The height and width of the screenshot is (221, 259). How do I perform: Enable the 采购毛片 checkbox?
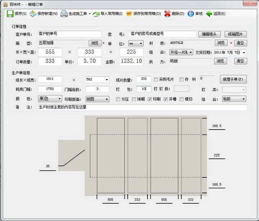click(156, 80)
